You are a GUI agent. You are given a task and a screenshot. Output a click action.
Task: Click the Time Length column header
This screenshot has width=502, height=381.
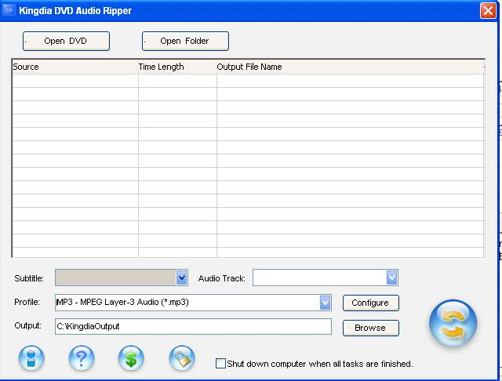point(177,67)
